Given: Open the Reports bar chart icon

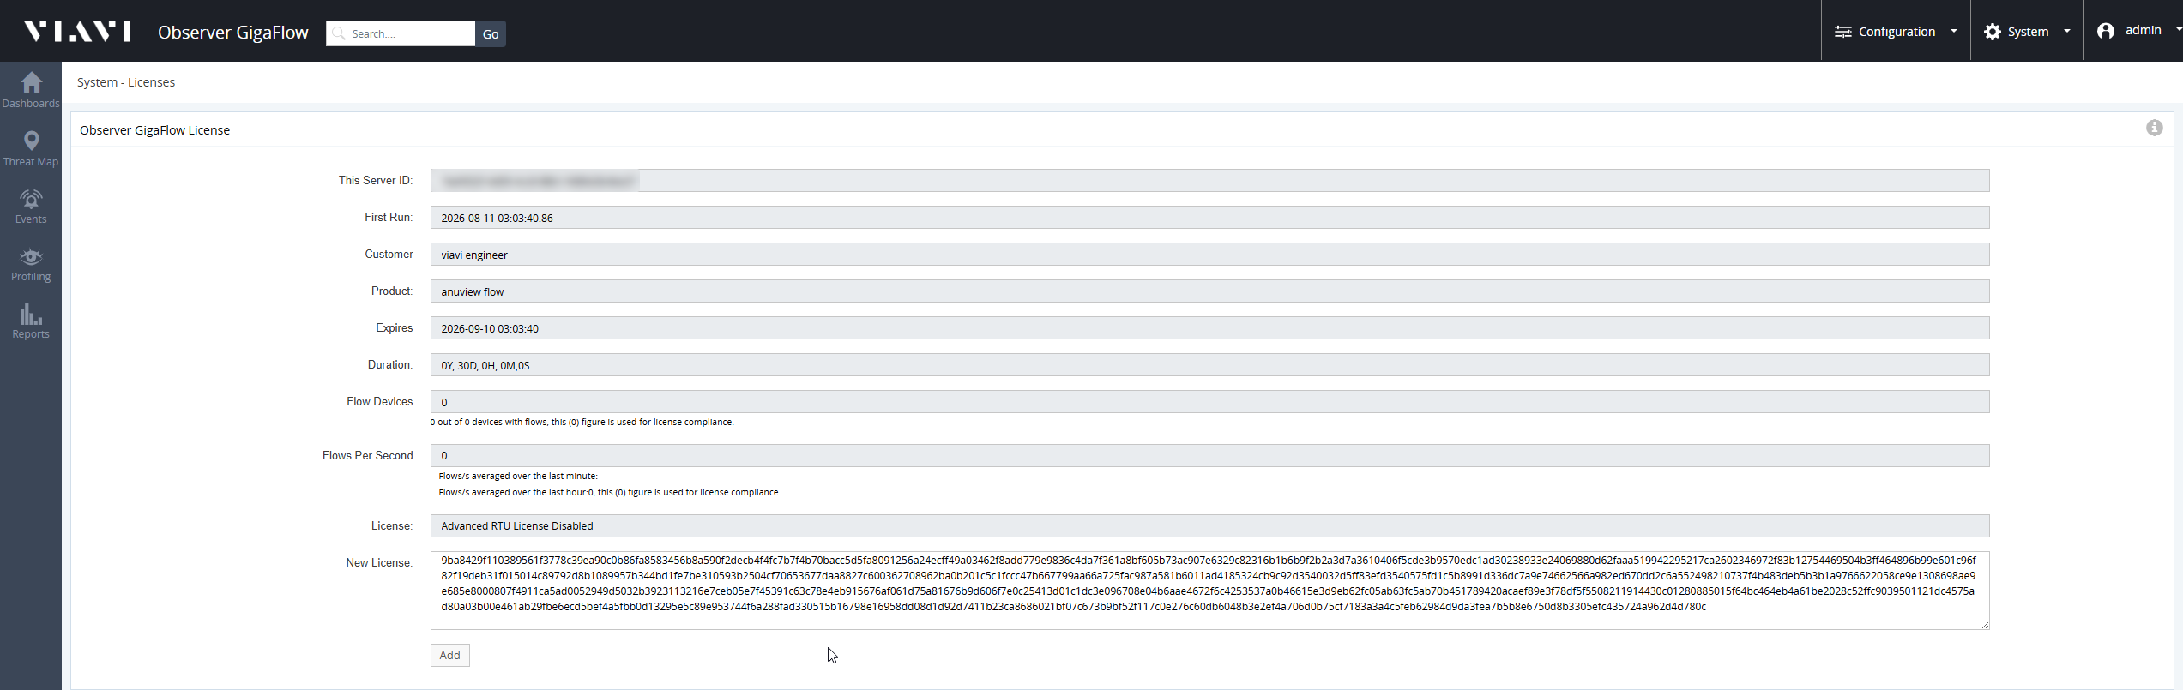Looking at the screenshot, I should point(31,314).
